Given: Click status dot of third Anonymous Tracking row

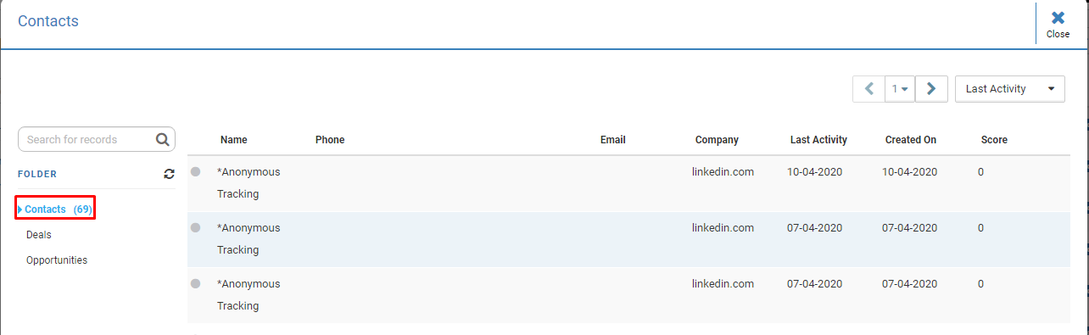Looking at the screenshot, I should click(x=196, y=283).
